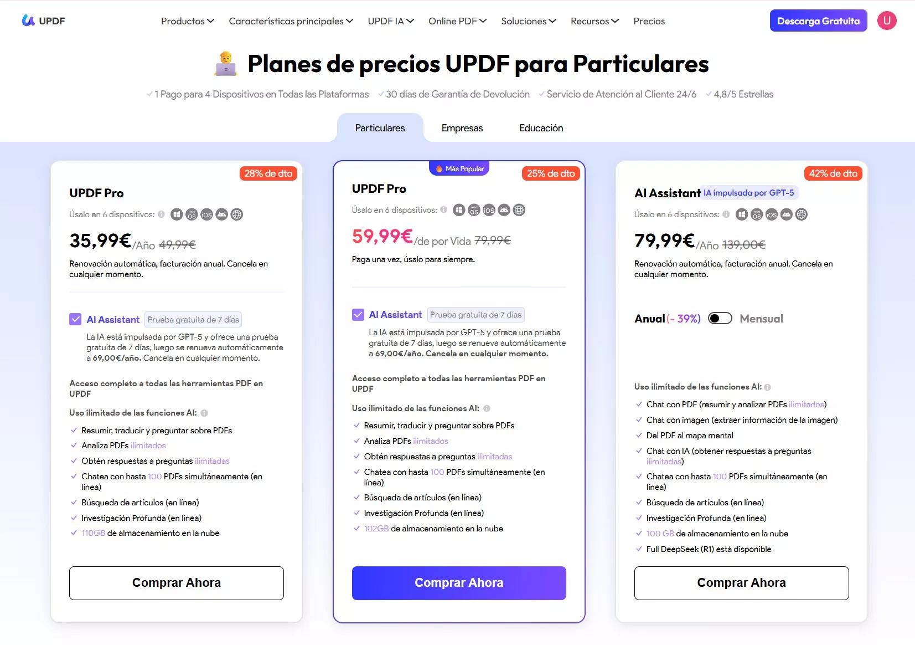
Task: Click info icon beside devices in first card
Action: point(161,214)
